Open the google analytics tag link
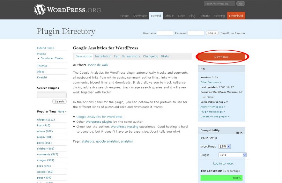This screenshot has height=183, width=282. 108,141
